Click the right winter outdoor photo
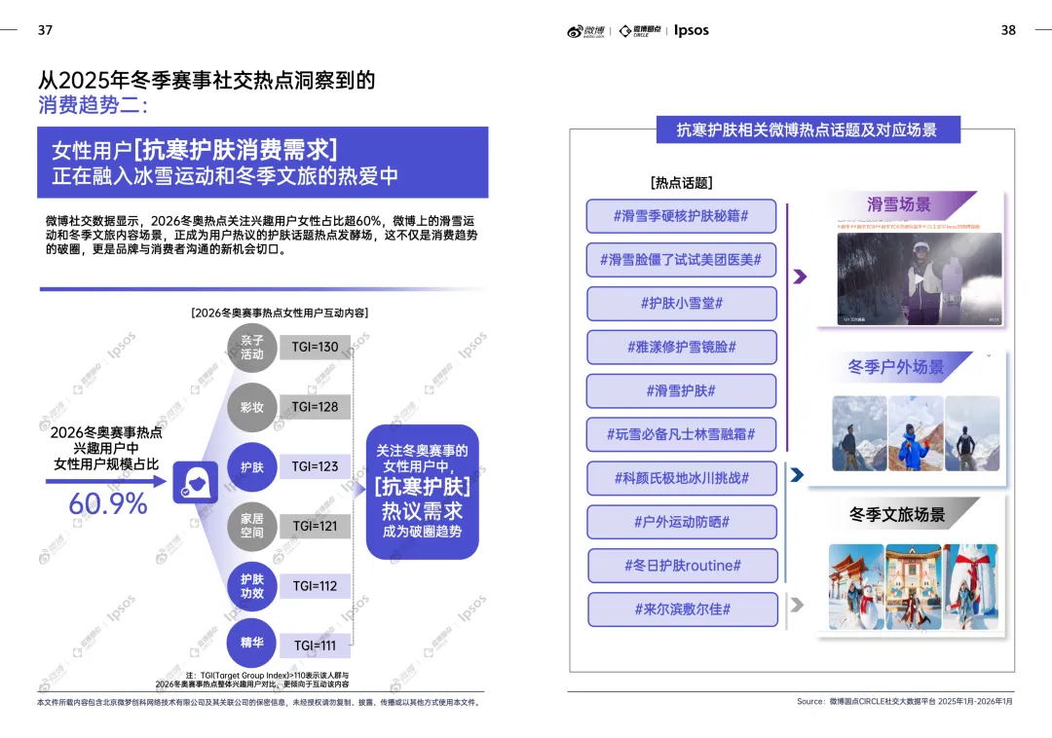Viewport: 1052px width, 738px height. pos(972,433)
